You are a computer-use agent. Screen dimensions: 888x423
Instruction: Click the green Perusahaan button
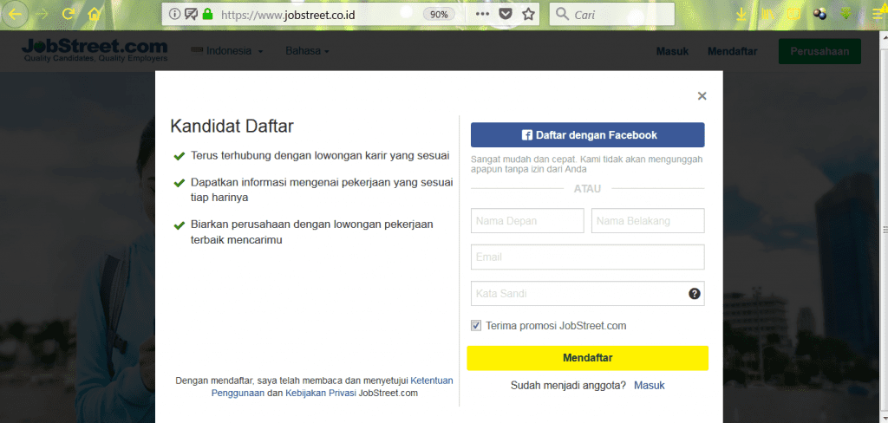click(x=819, y=51)
